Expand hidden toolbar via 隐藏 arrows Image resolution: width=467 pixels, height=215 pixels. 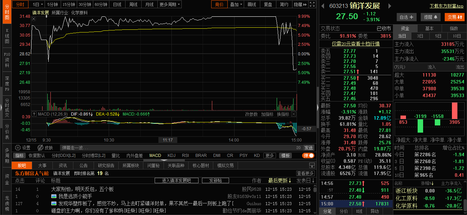[x=300, y=4]
